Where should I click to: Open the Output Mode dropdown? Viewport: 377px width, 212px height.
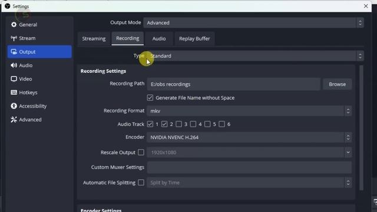(253, 22)
